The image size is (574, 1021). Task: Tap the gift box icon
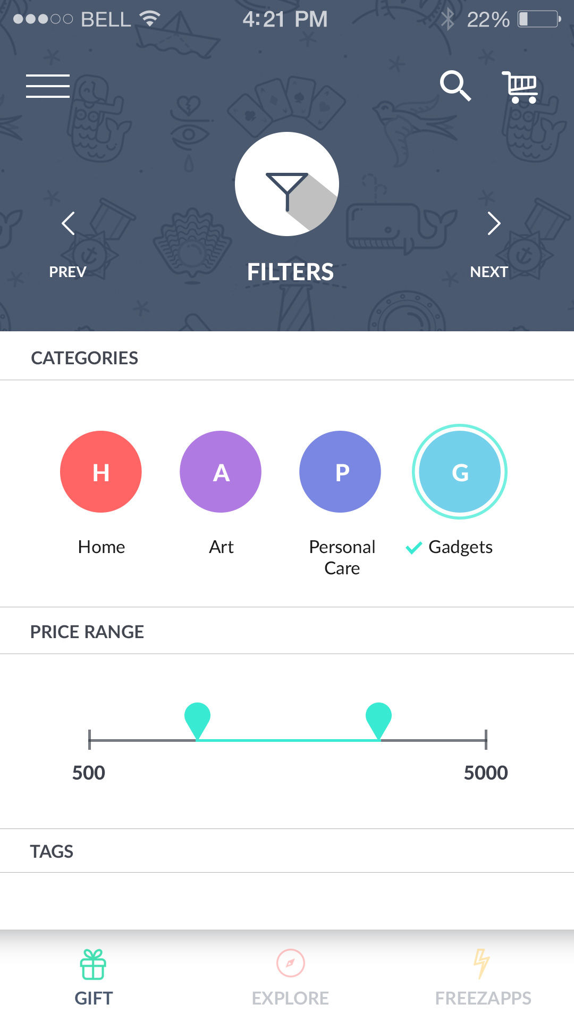click(93, 964)
